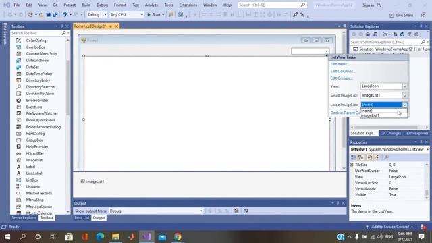432x243 pixels.
Task: Open the Small ImageList dropdown
Action: [x=405, y=95]
